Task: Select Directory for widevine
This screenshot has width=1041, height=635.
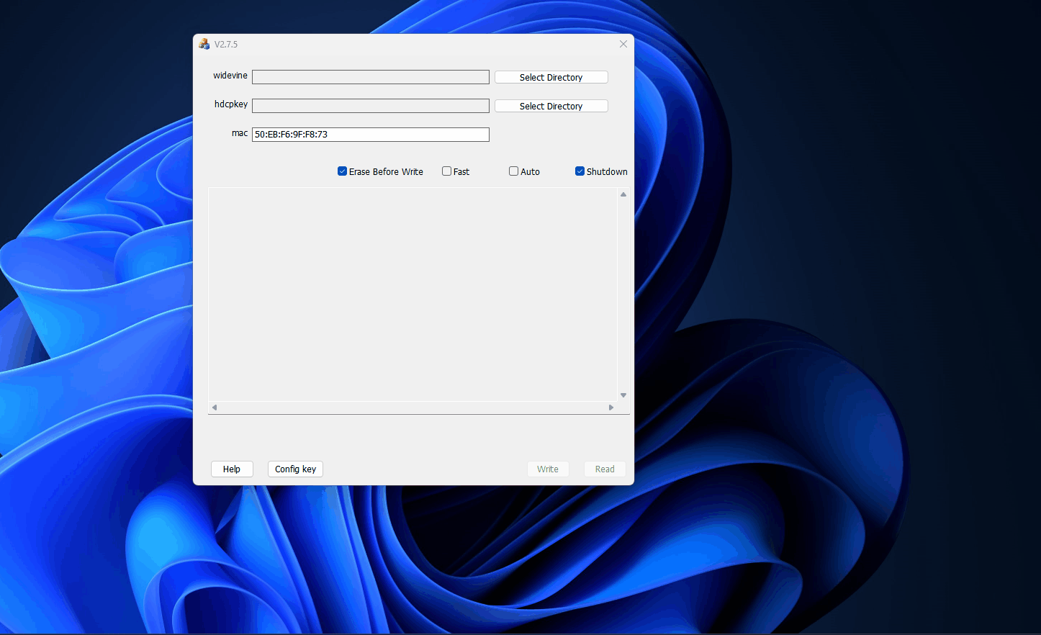Action: tap(551, 77)
